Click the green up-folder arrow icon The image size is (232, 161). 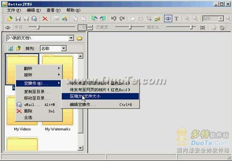[x=19, y=48]
